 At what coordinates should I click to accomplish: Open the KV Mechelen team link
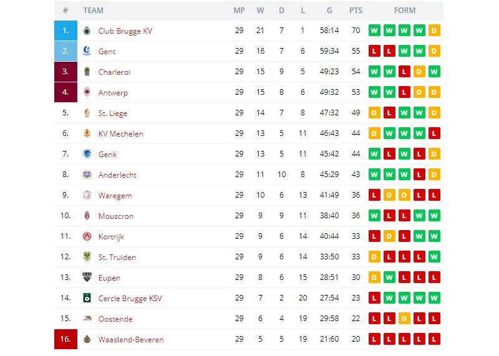coord(120,133)
